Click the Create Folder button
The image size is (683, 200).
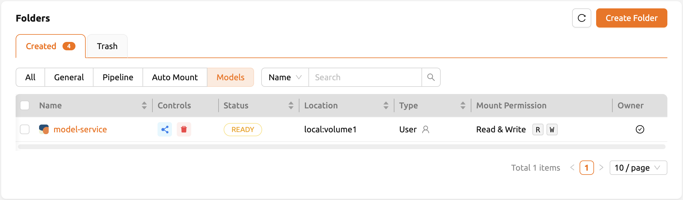pyautogui.click(x=632, y=18)
